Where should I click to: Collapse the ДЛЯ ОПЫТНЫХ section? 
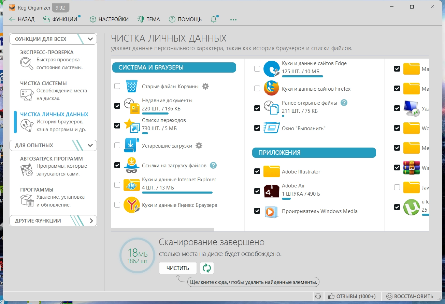pyautogui.click(x=90, y=146)
